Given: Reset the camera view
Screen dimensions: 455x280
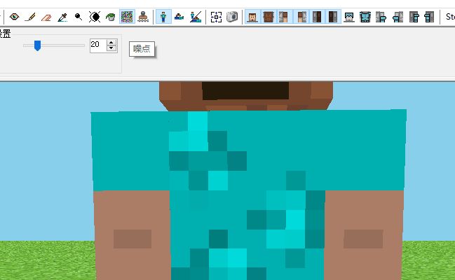Looking at the screenshot, I should pyautogui.click(x=216, y=17).
